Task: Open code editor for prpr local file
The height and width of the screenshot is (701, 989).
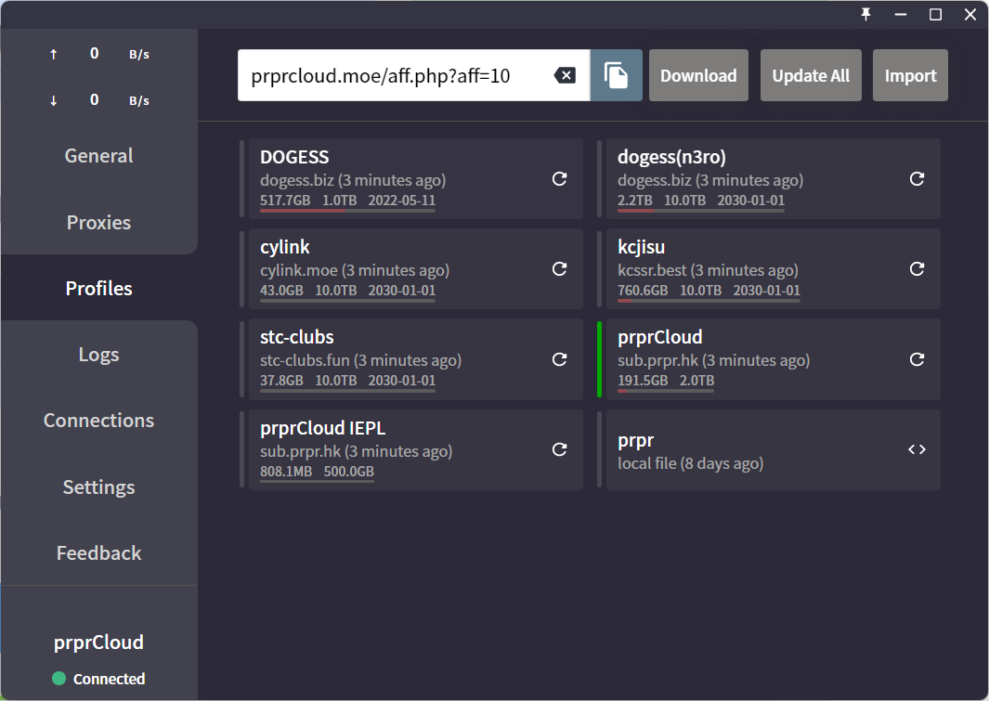Action: click(917, 449)
